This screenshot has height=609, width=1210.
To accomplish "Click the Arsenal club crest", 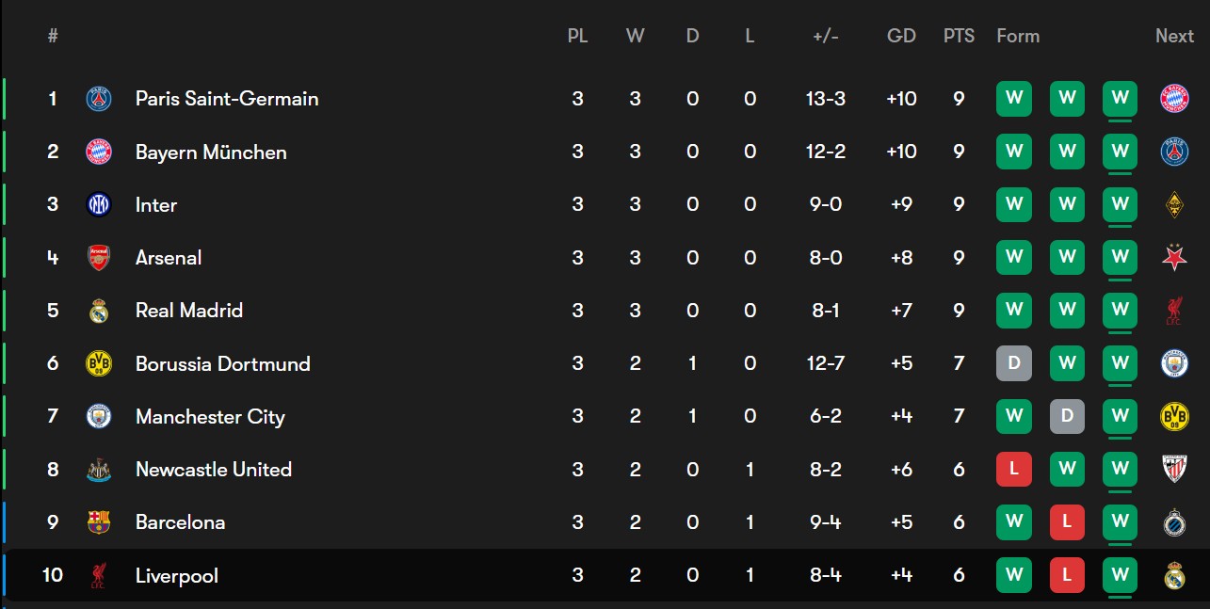I will [x=99, y=257].
